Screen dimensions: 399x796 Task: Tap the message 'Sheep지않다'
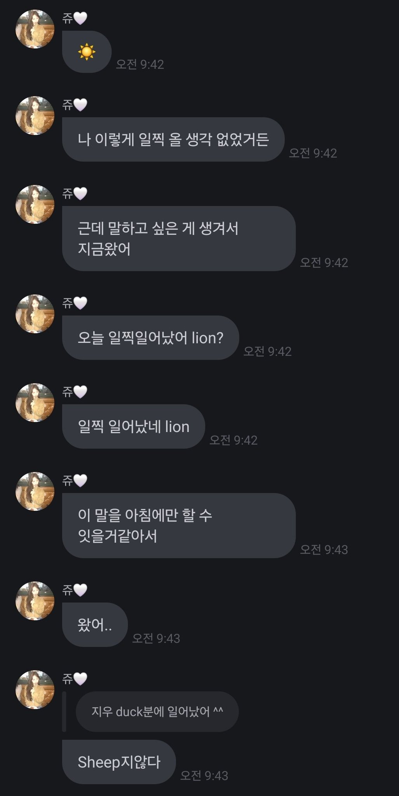click(x=119, y=762)
